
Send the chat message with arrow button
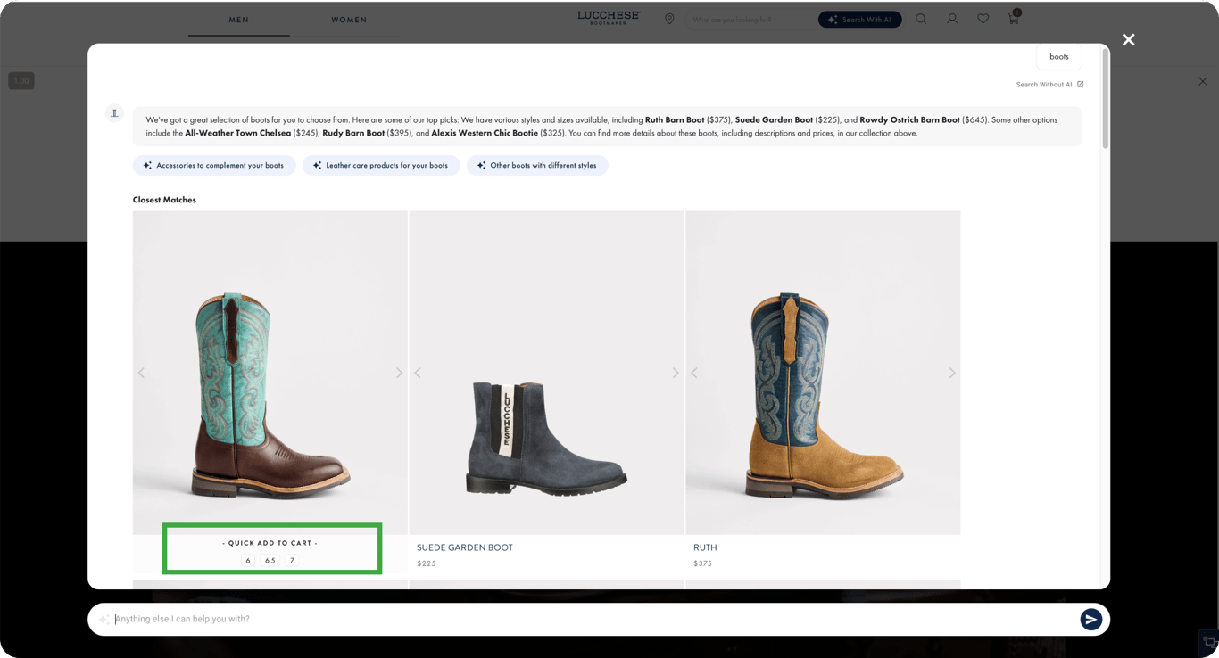point(1090,619)
